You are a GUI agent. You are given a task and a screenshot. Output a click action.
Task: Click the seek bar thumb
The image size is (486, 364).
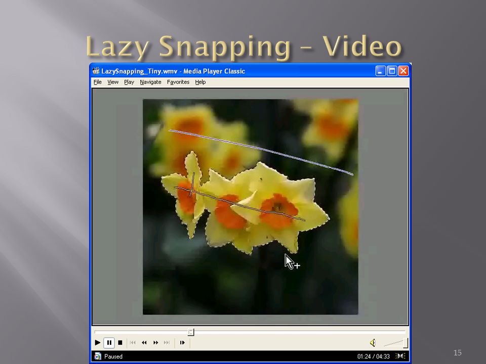(x=191, y=332)
